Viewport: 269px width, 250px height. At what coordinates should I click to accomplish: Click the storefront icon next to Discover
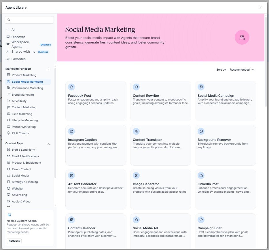[x=8, y=37]
